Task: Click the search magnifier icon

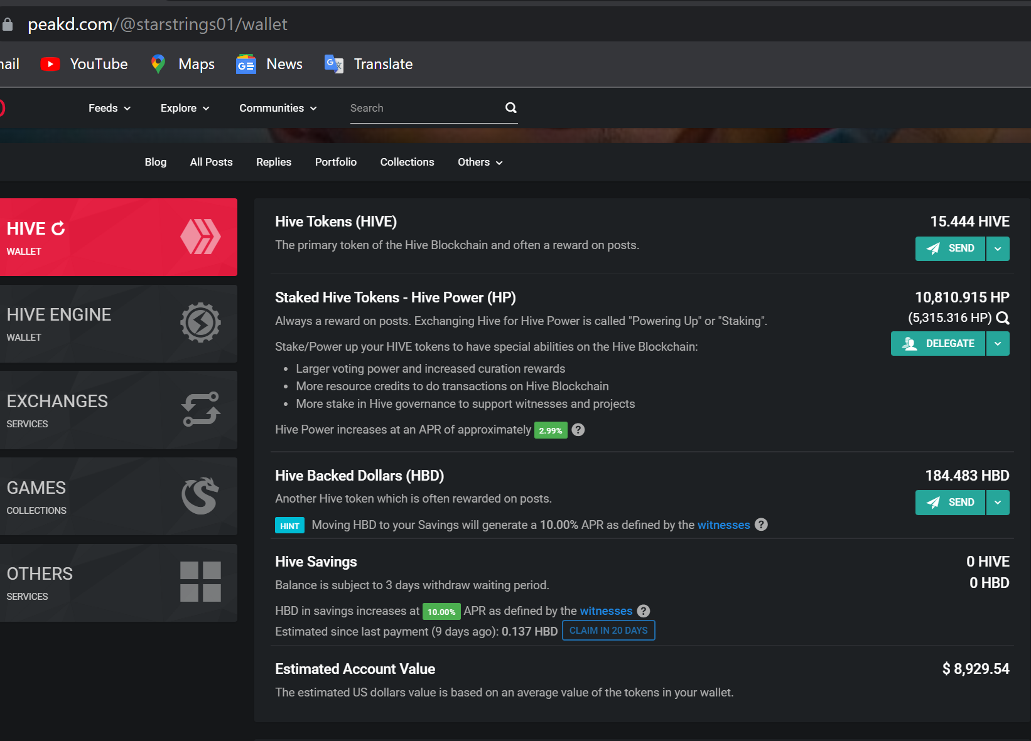Action: pyautogui.click(x=511, y=108)
